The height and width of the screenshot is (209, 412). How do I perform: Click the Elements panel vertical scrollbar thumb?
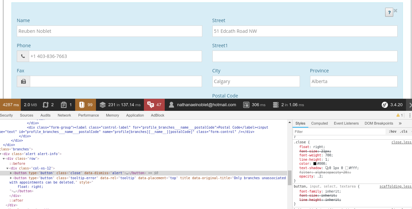click(x=290, y=178)
